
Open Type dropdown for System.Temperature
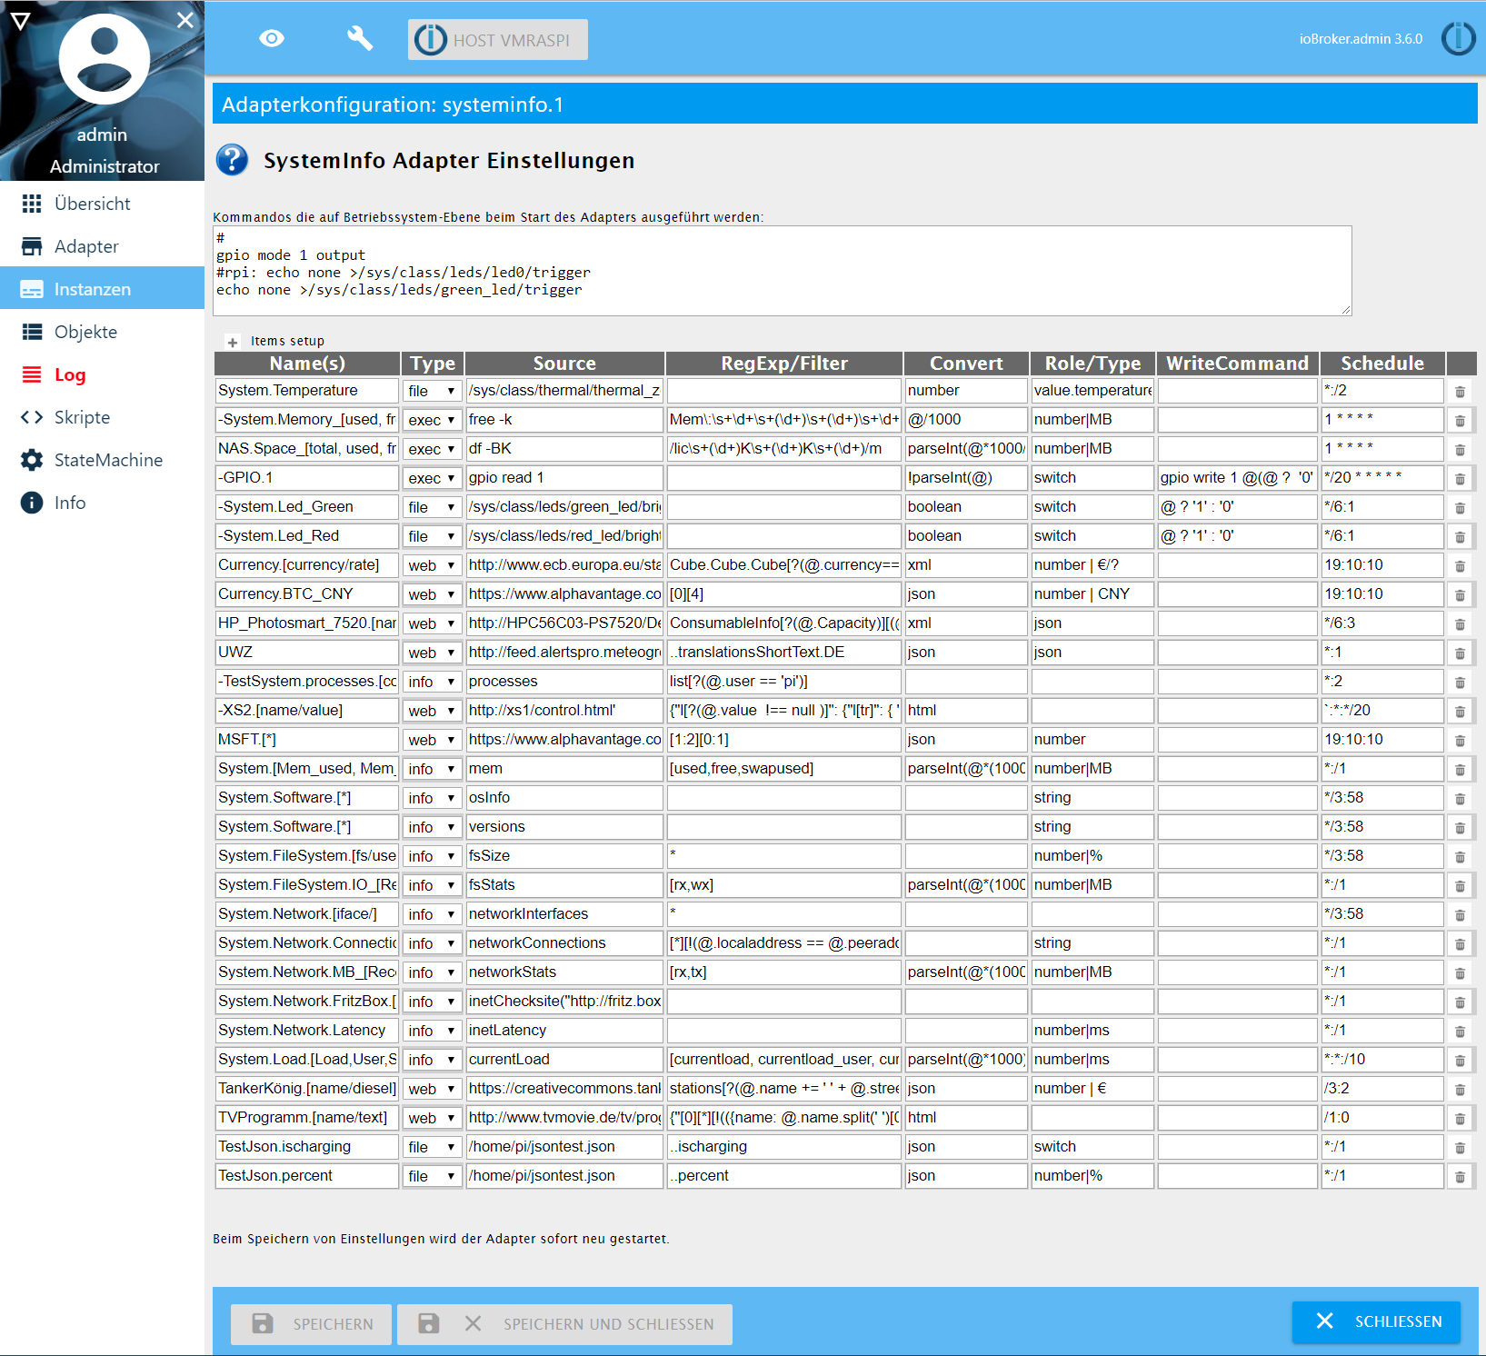click(x=433, y=391)
